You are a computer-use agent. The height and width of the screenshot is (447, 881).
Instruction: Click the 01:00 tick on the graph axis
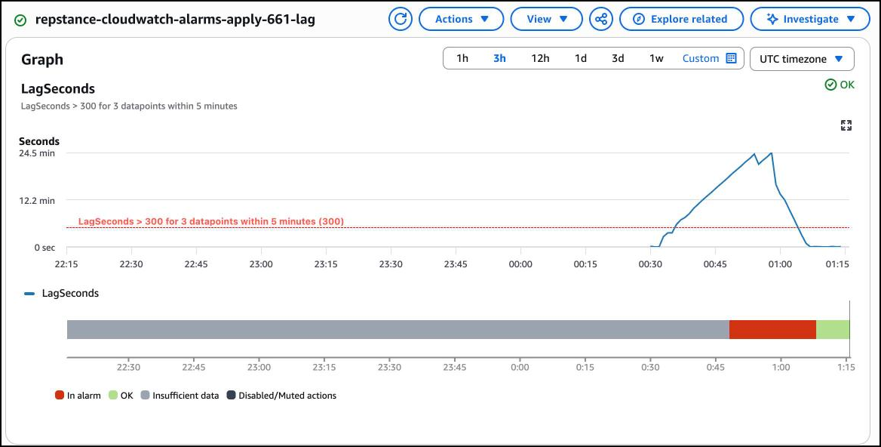point(780,264)
